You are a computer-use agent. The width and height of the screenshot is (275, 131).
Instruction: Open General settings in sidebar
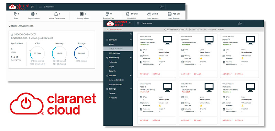[112, 93]
